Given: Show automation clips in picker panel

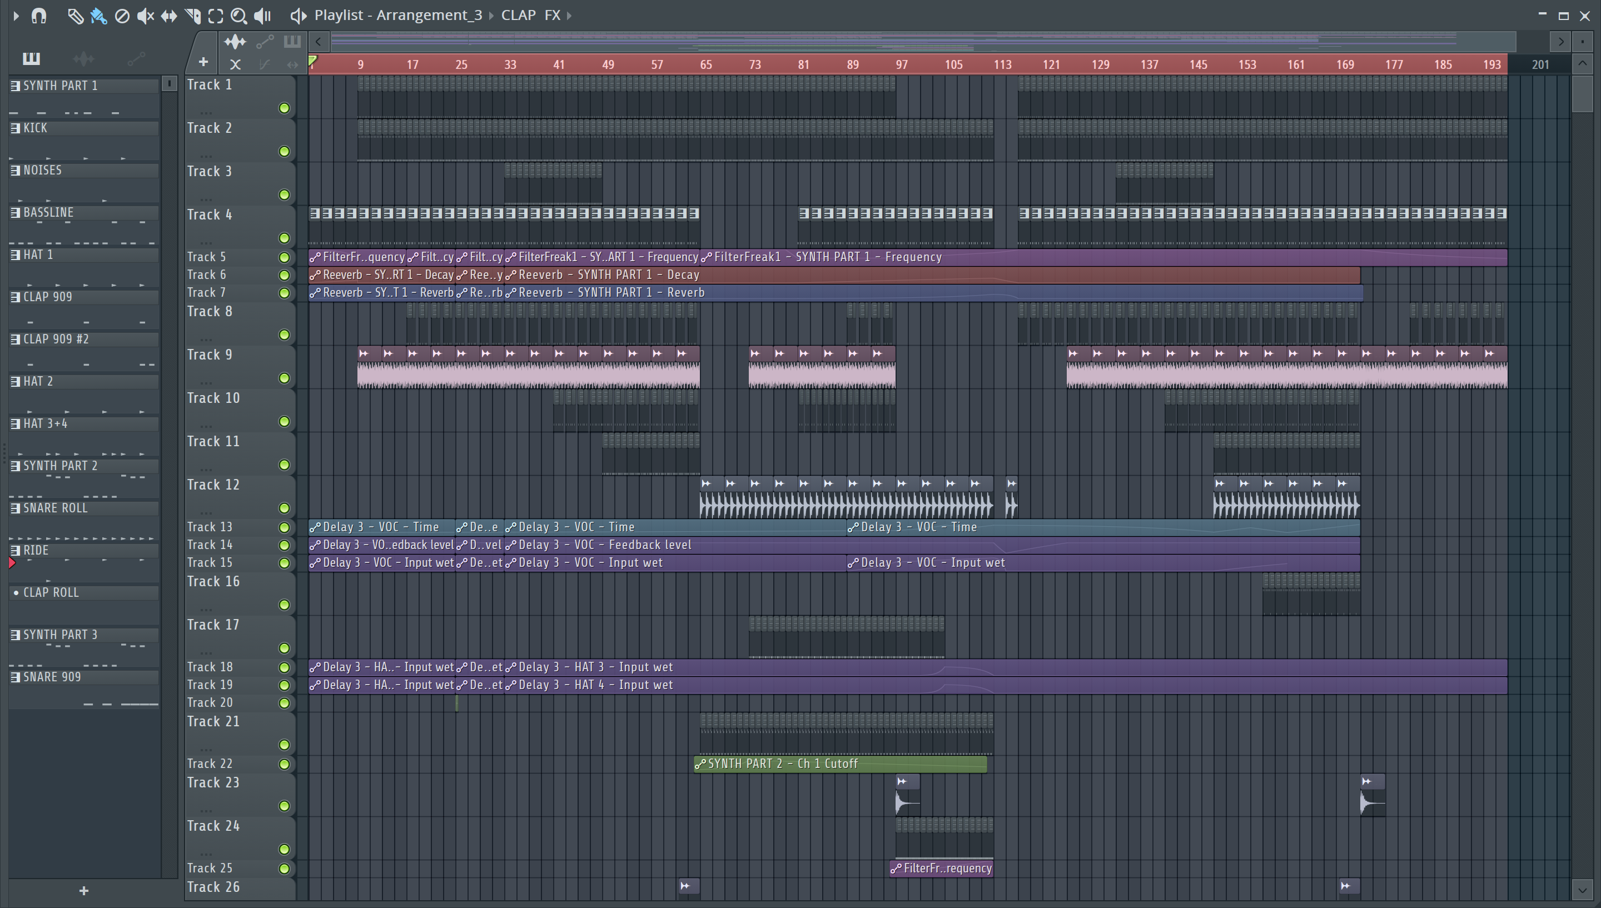Looking at the screenshot, I should (x=136, y=58).
